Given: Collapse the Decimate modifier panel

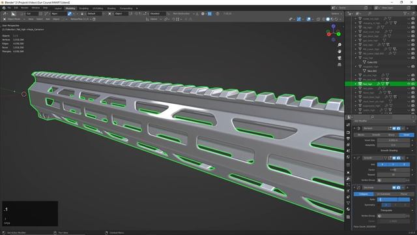Looking at the screenshot, I should point(354,187).
